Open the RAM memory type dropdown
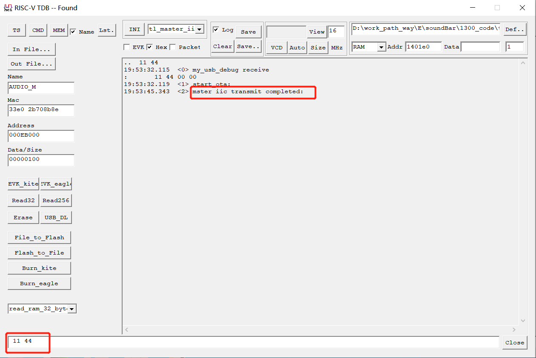Image resolution: width=536 pixels, height=358 pixels. pos(382,47)
